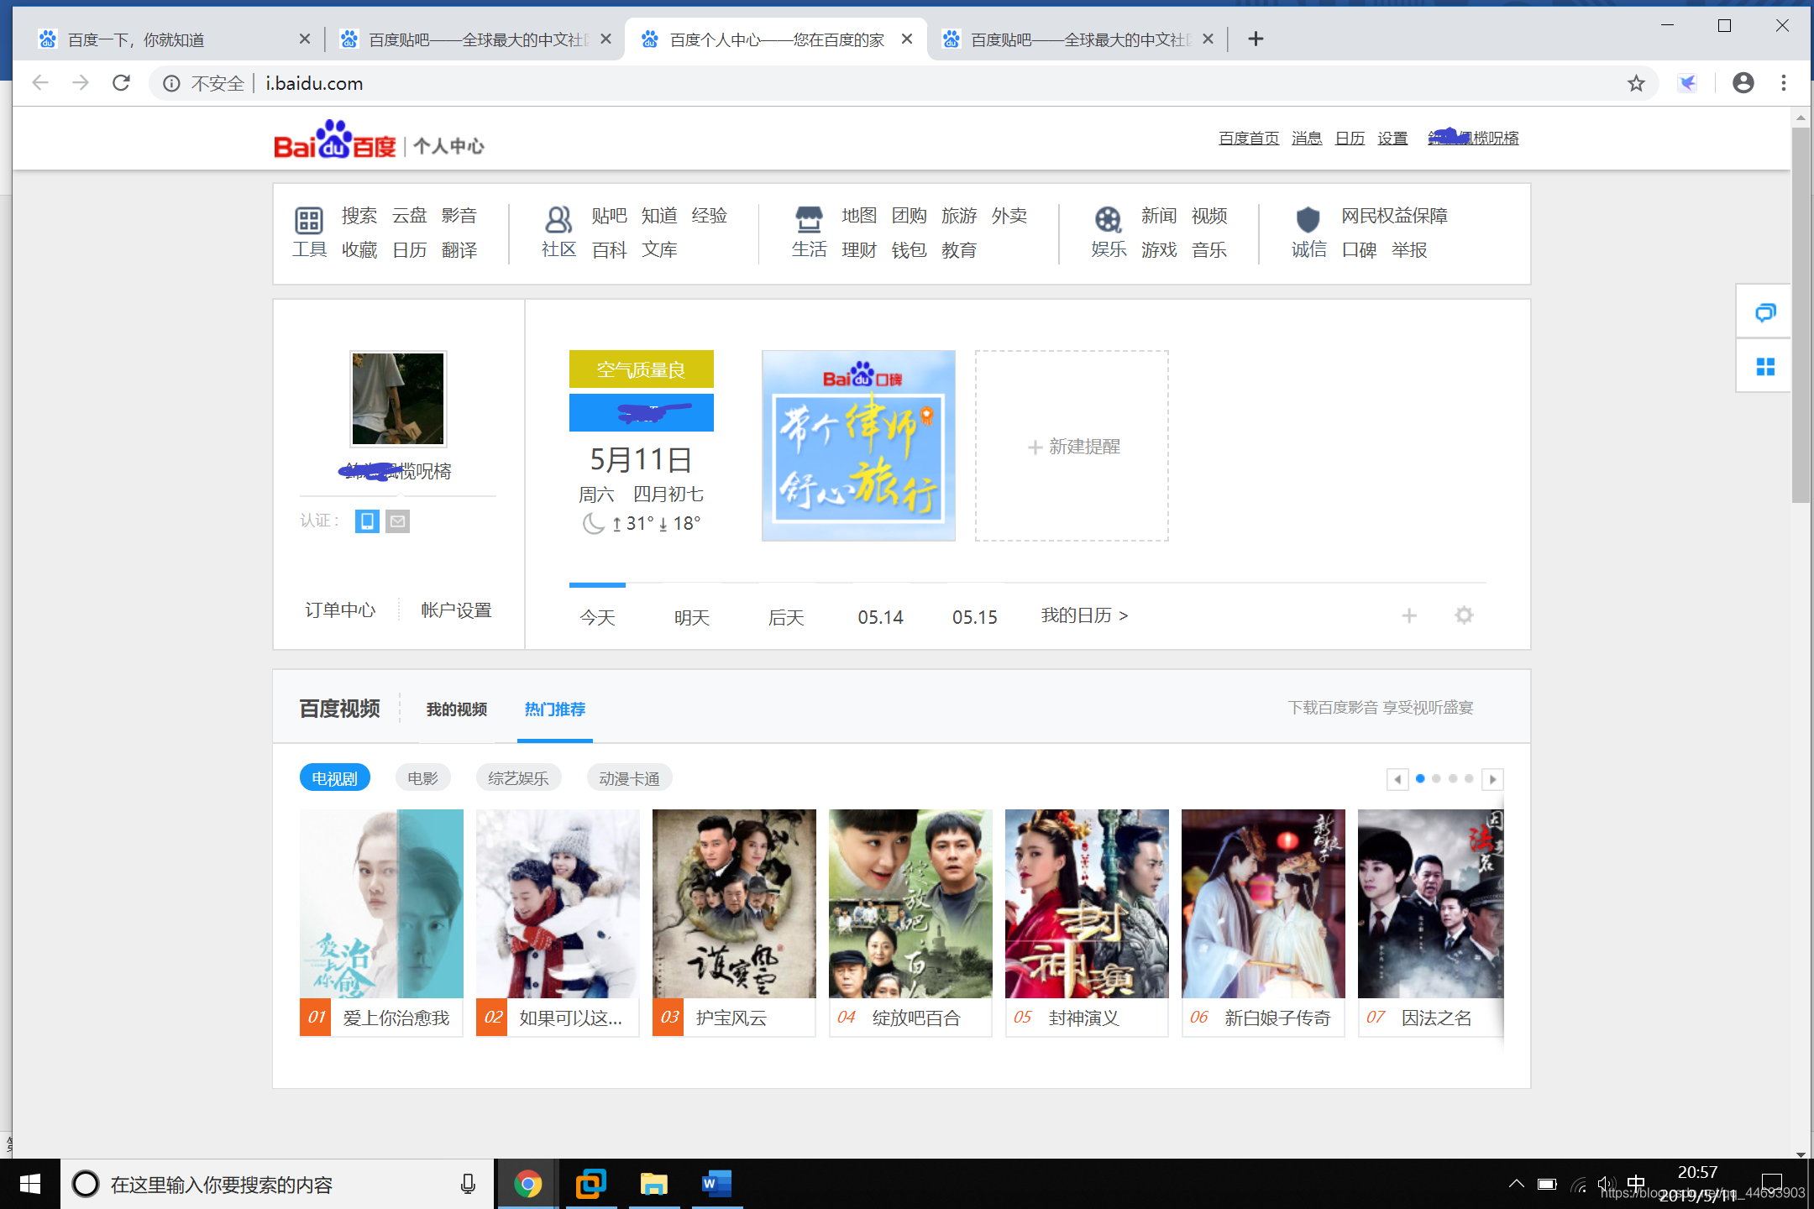This screenshot has height=1209, width=1814.
Task: Open 网民权益保障 link
Action: (1394, 216)
